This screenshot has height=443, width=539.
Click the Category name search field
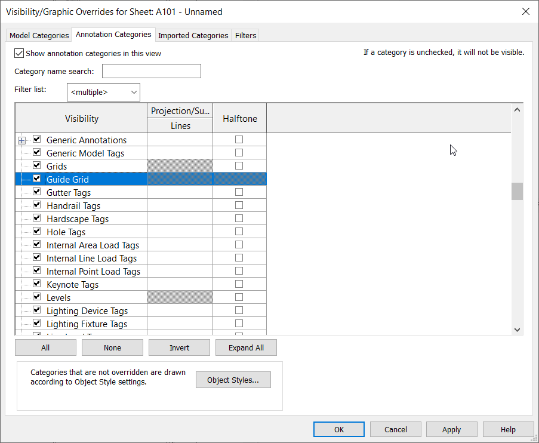[151, 70]
